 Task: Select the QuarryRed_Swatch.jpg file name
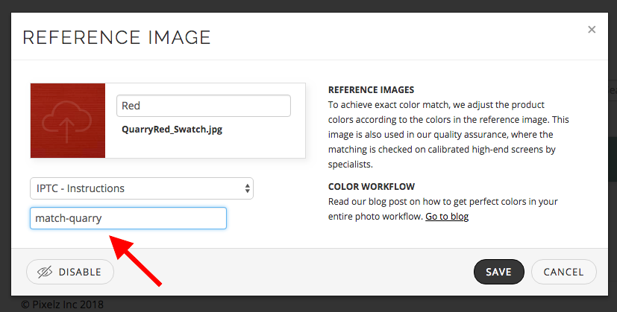point(172,129)
